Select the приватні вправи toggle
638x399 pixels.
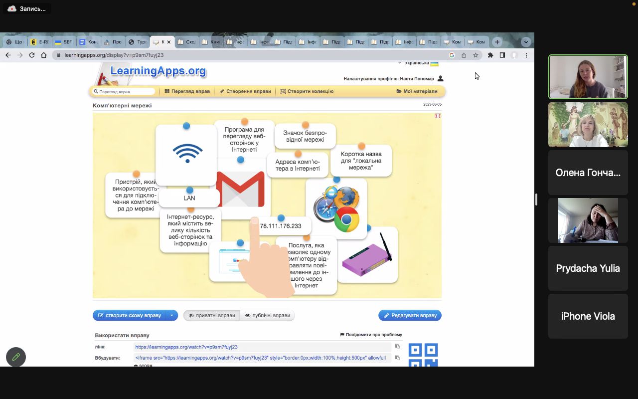[212, 315]
